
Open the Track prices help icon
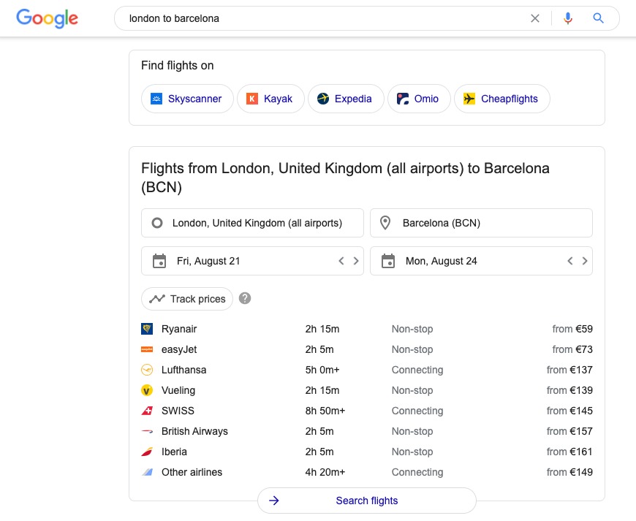point(245,298)
